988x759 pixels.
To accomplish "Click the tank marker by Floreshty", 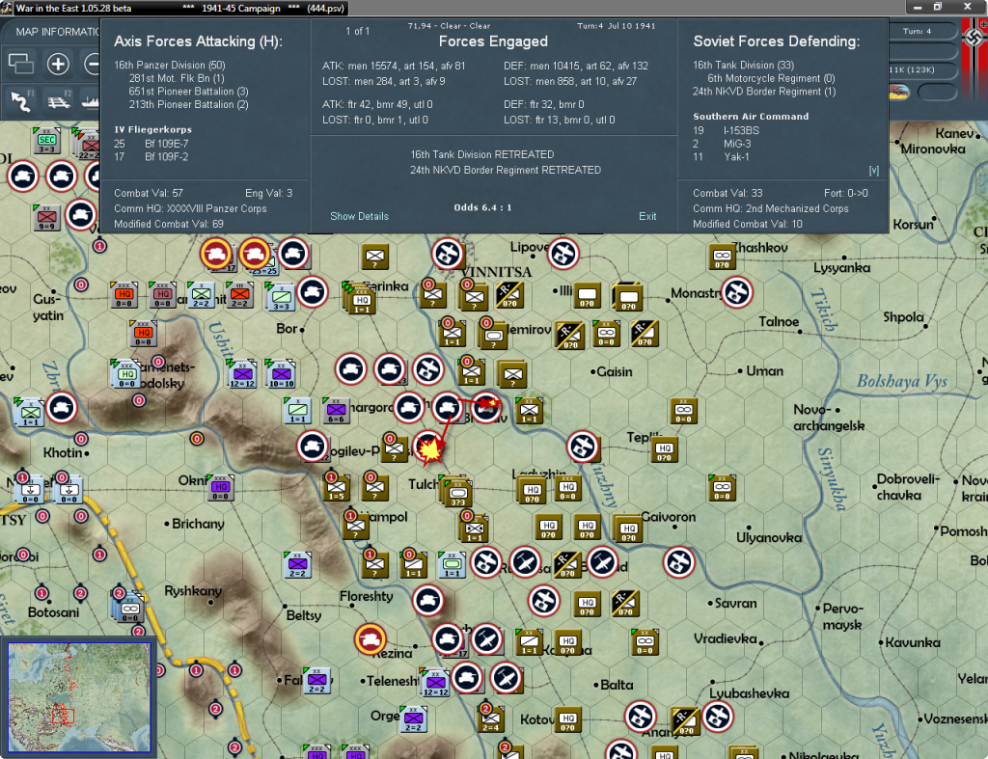I will click(427, 600).
